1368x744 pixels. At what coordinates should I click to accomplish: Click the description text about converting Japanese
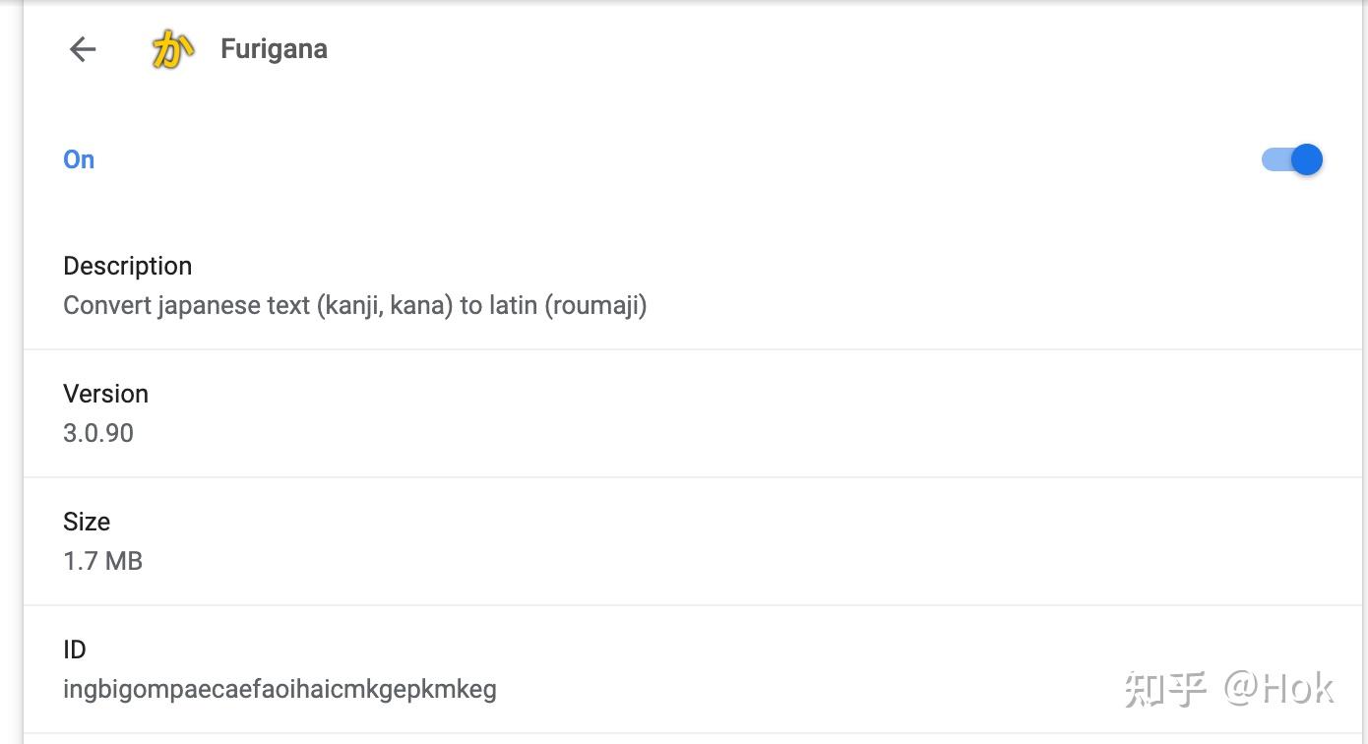354,305
